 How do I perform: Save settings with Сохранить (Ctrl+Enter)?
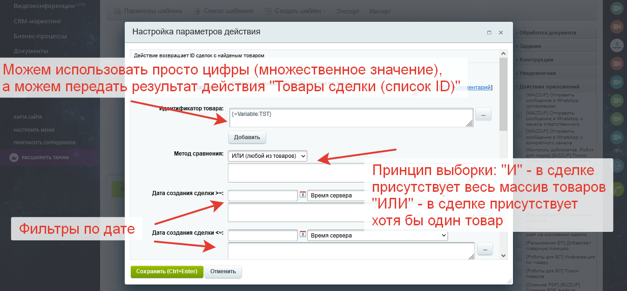pos(167,271)
